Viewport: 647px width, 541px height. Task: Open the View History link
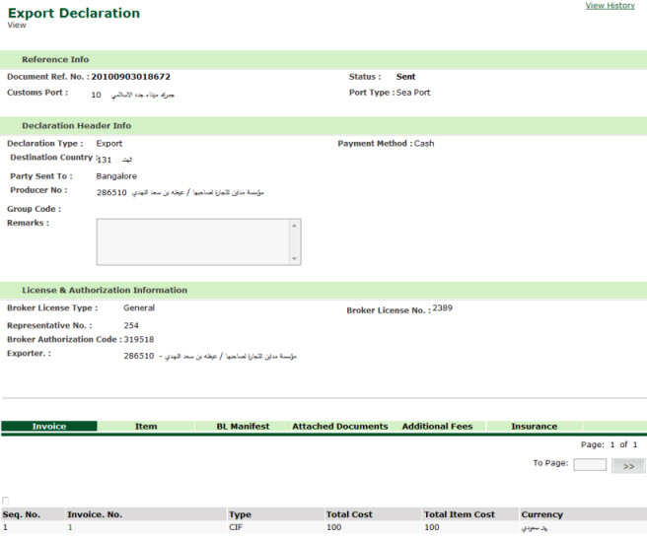(x=610, y=6)
